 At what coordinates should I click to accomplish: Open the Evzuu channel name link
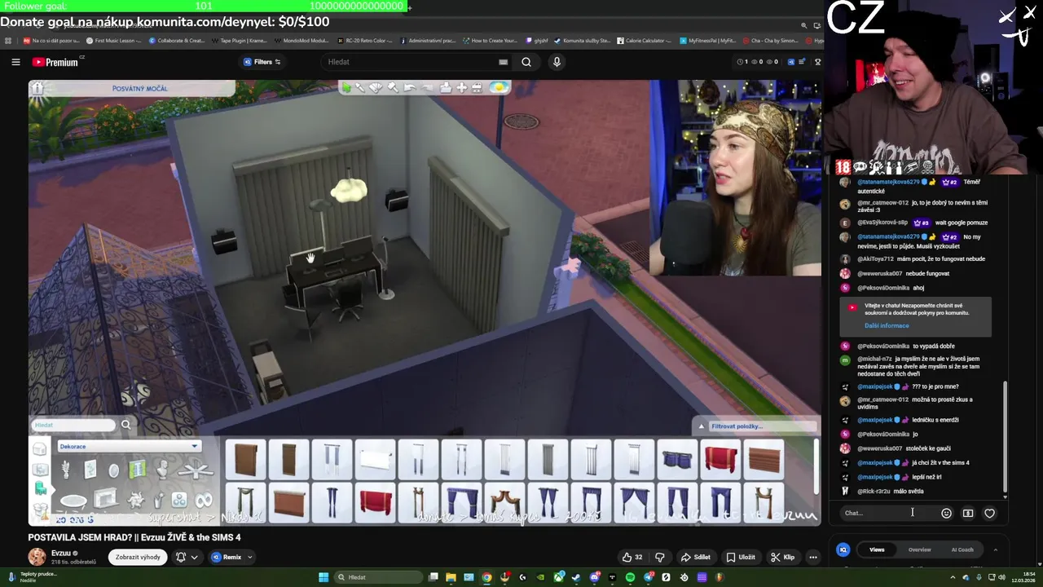pos(61,553)
